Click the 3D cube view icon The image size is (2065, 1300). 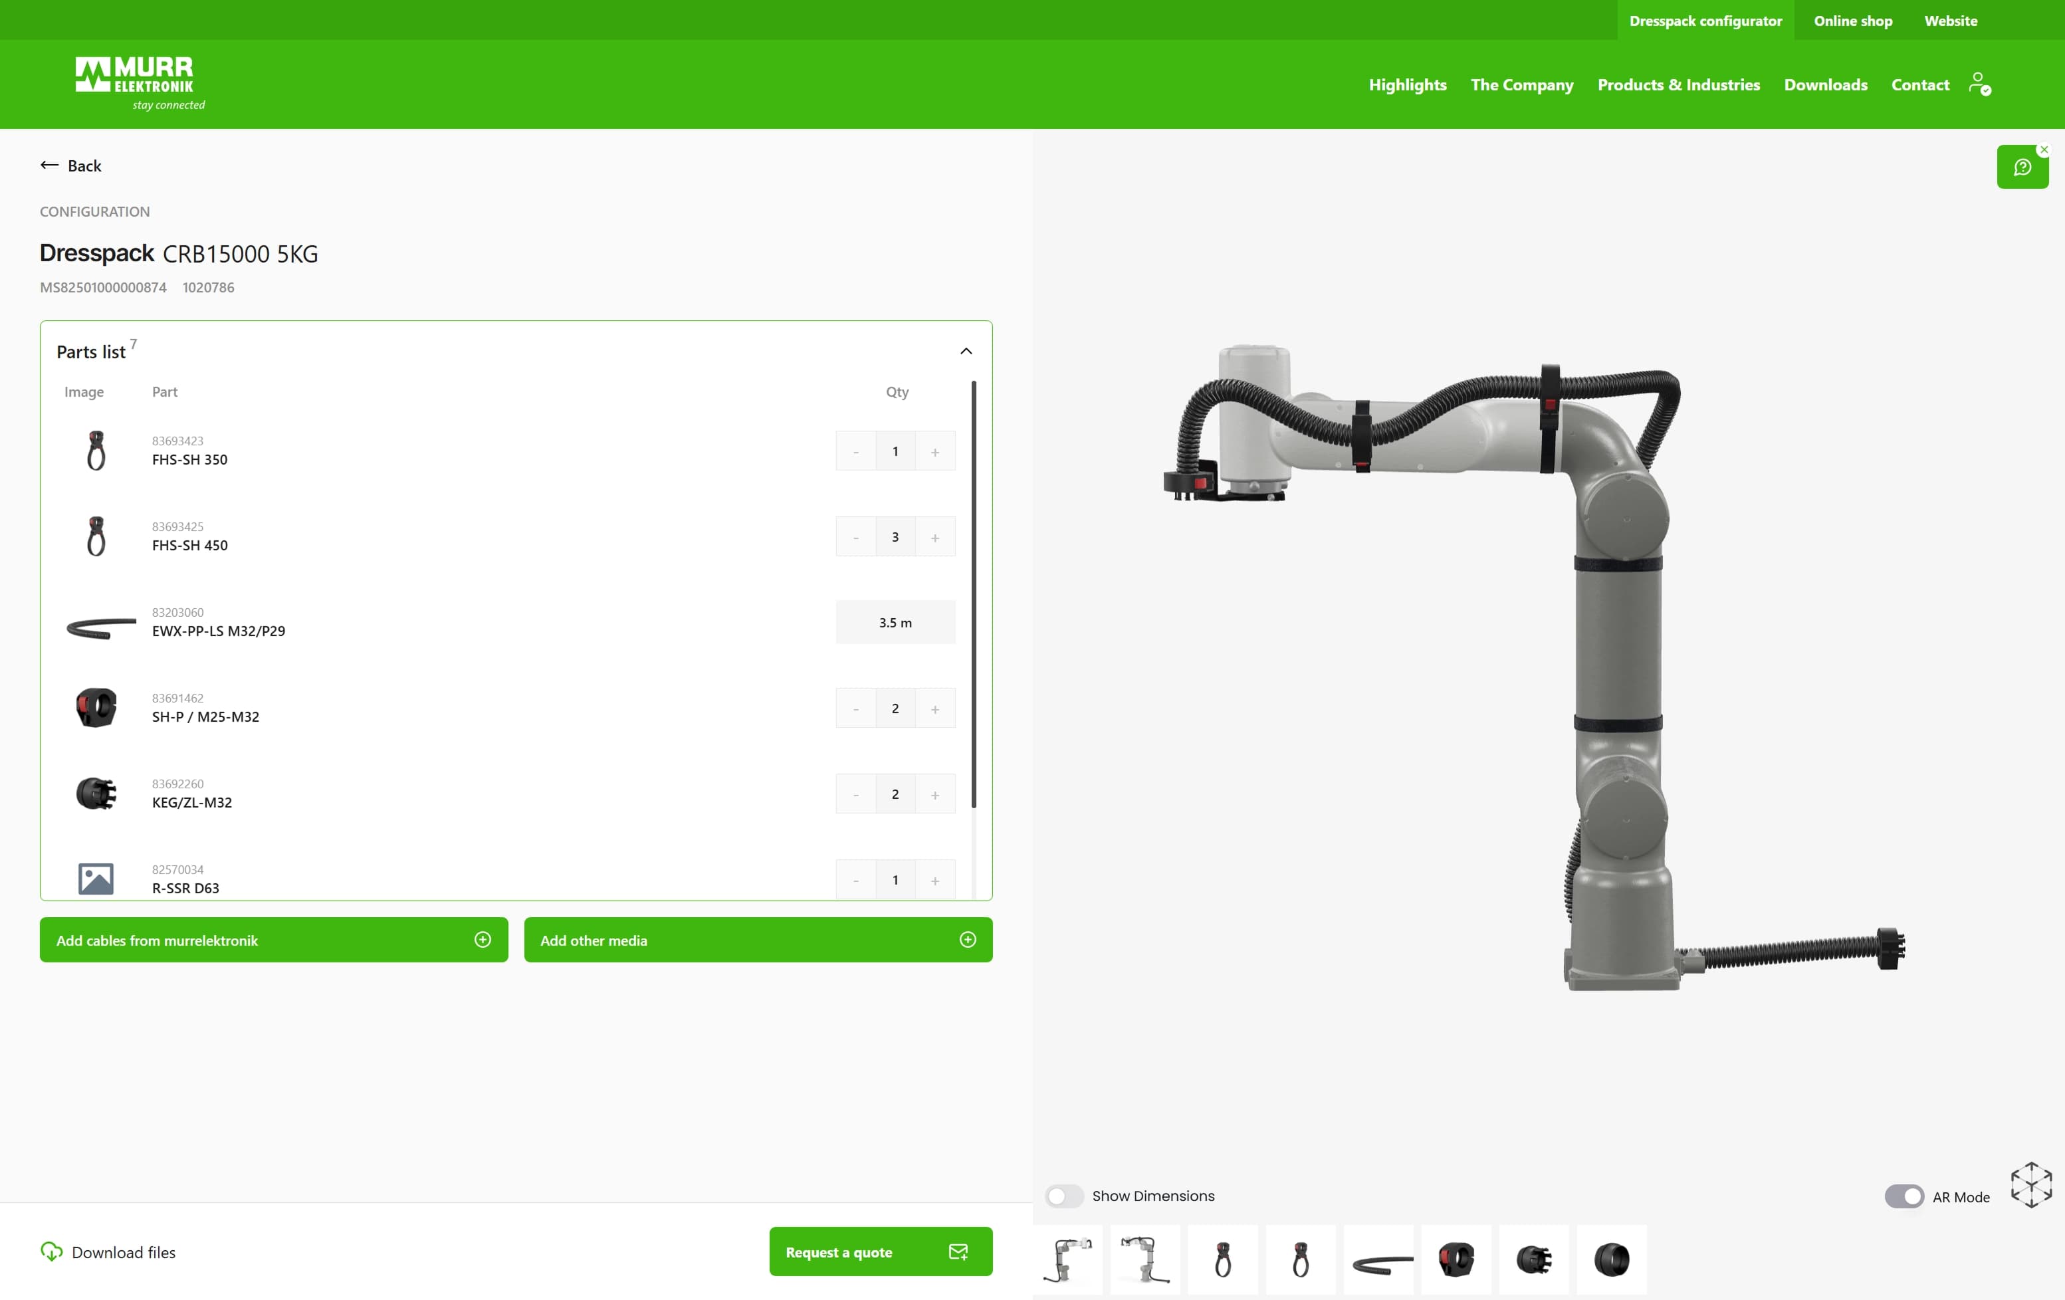(2030, 1185)
